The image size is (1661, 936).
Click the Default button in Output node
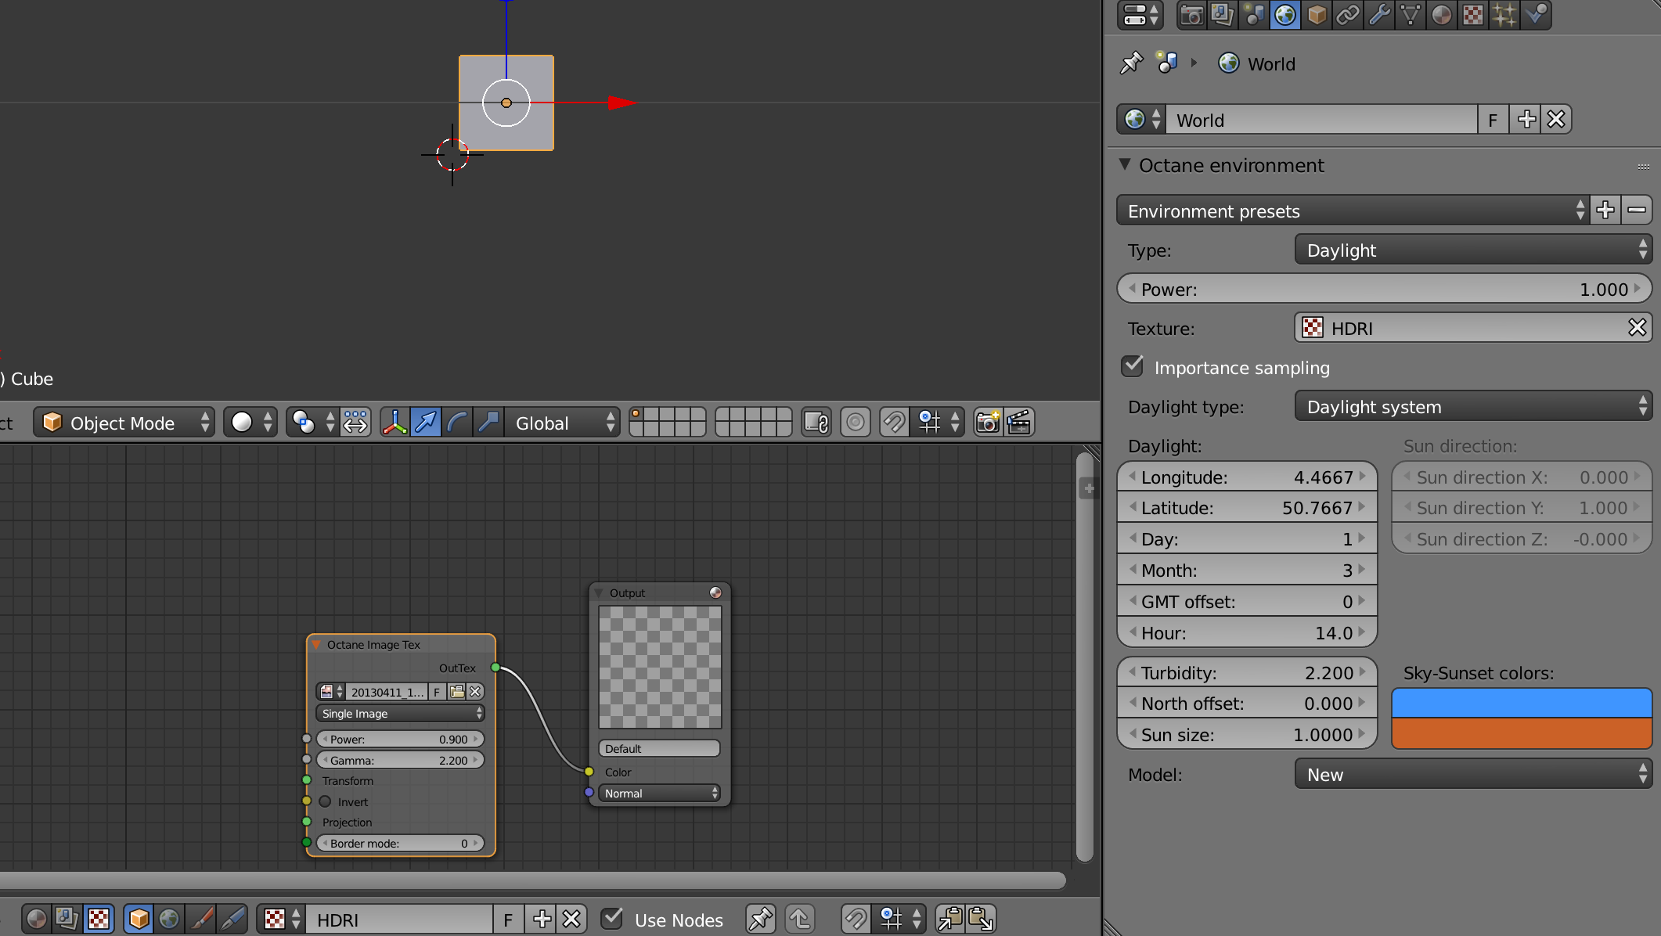tap(658, 749)
